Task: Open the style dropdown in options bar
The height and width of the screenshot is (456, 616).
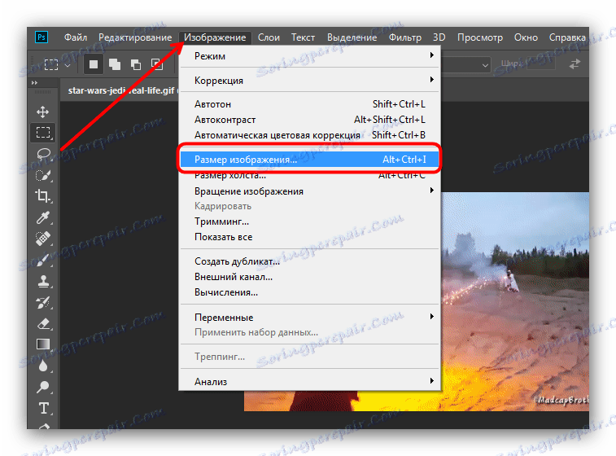Action: pyautogui.click(x=466, y=64)
